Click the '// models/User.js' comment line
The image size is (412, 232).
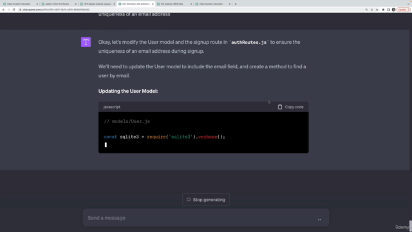click(x=127, y=121)
